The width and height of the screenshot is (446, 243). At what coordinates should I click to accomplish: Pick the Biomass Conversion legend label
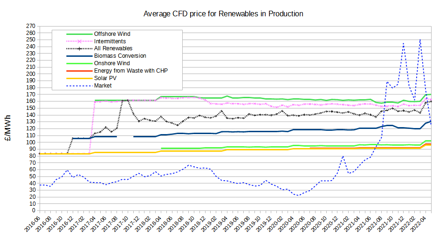click(x=120, y=56)
